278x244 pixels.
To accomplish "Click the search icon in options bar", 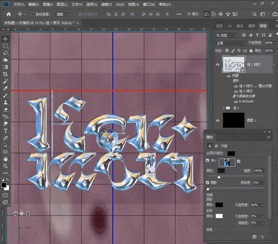I will click(254, 14).
